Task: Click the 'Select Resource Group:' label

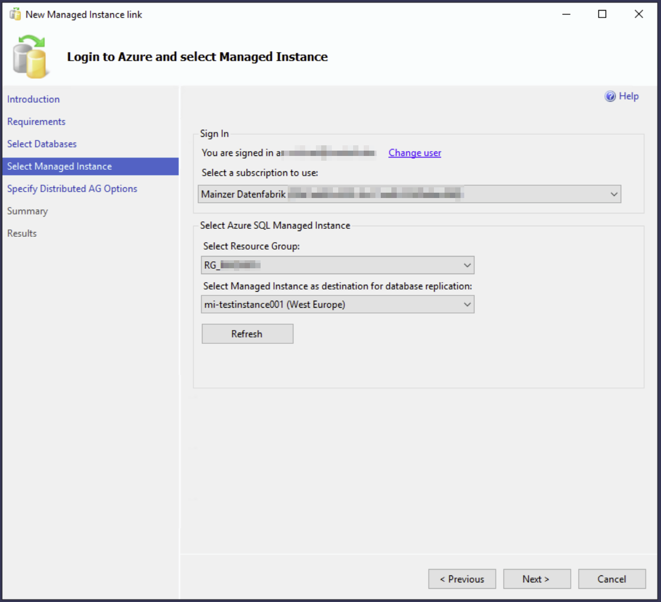Action: click(252, 246)
